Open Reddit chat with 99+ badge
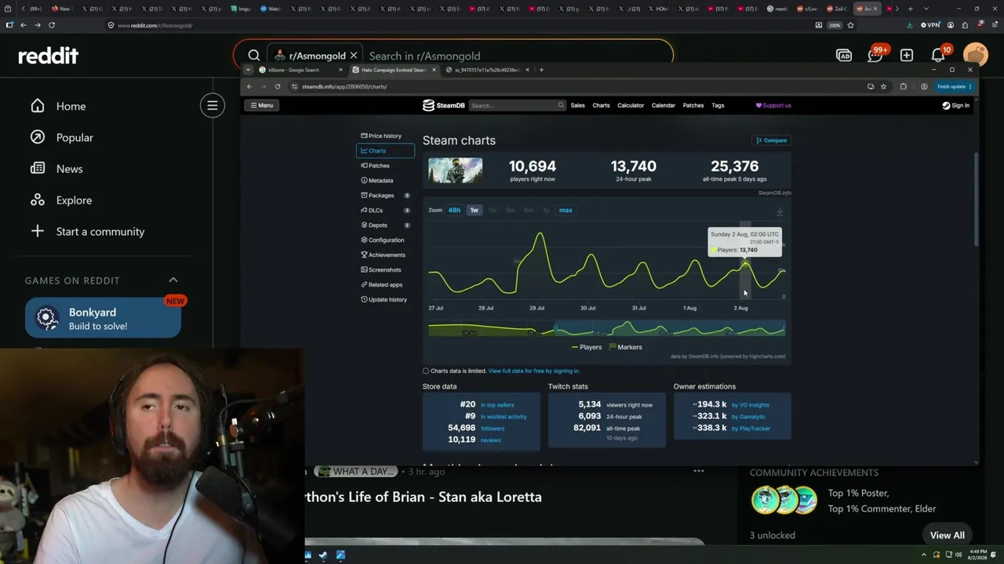This screenshot has height=564, width=1004. tap(875, 55)
